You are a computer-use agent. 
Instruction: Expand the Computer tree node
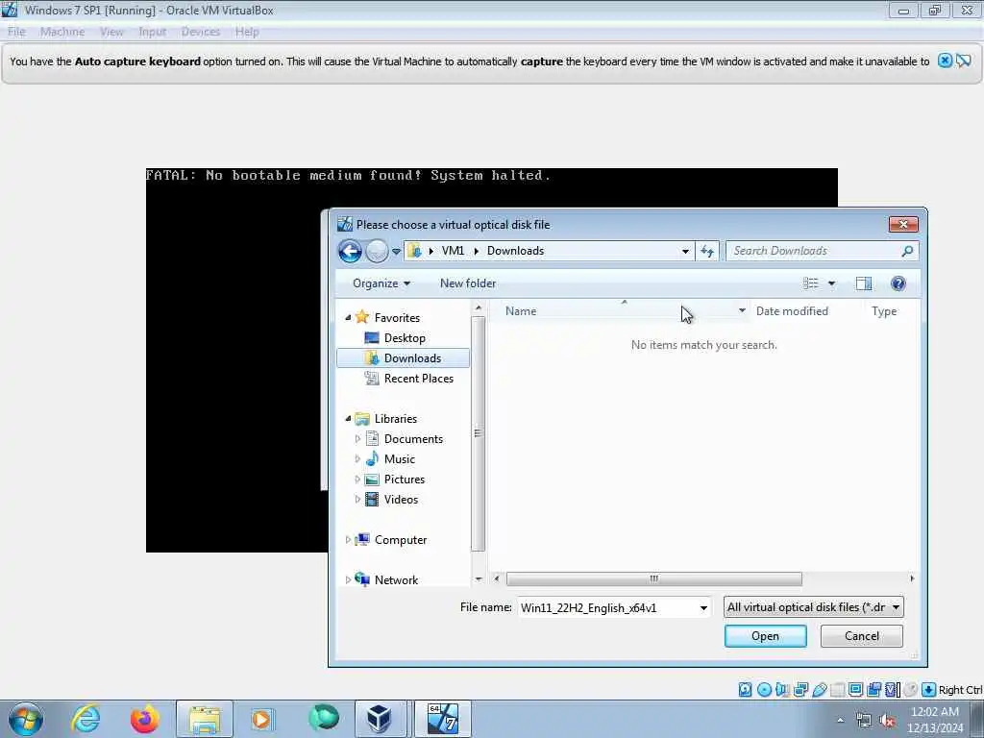[348, 540]
